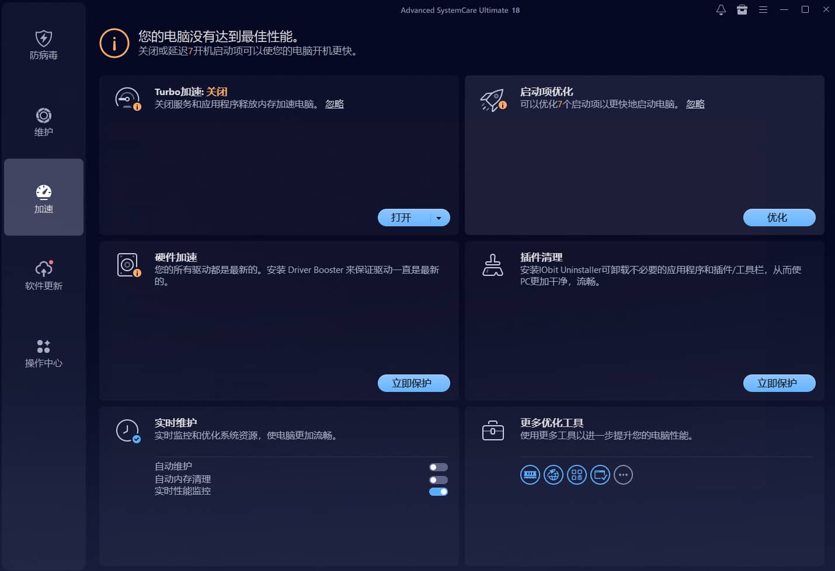This screenshot has width=835, height=571.
Task: Click the 插件清理 heading
Action: point(541,257)
